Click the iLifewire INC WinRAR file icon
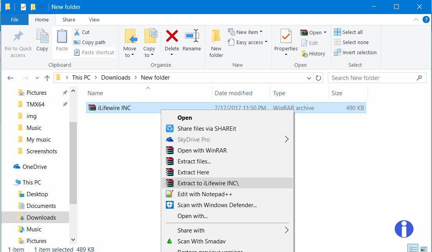The image size is (432, 252). click(x=92, y=108)
